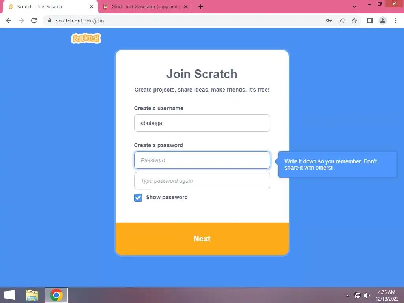Open Chrome's three-dot menu
This screenshot has height=303, width=404.
[395, 21]
